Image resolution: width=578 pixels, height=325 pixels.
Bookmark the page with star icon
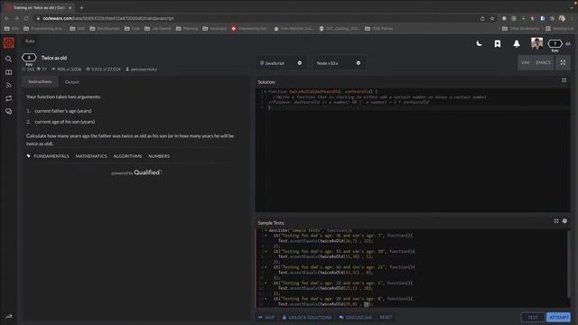[x=492, y=18]
